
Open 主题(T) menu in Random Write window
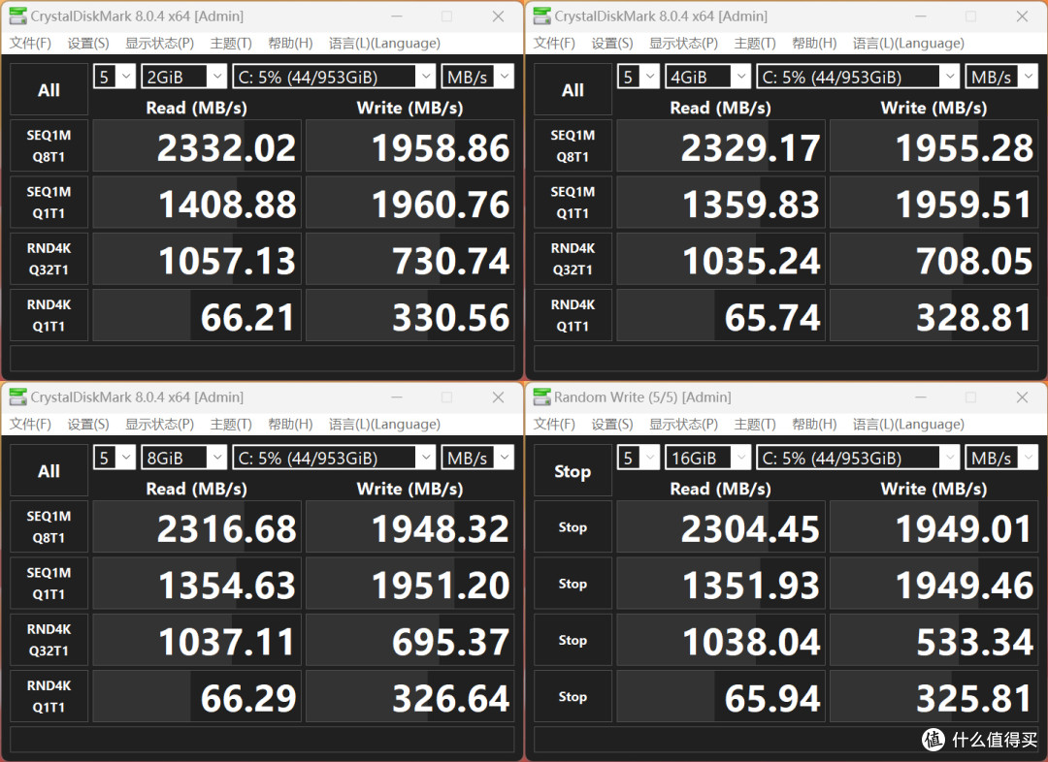(755, 424)
